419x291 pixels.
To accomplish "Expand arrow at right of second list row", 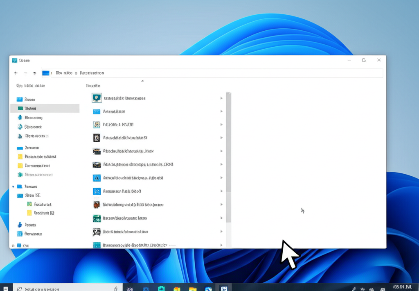I will click(x=221, y=111).
